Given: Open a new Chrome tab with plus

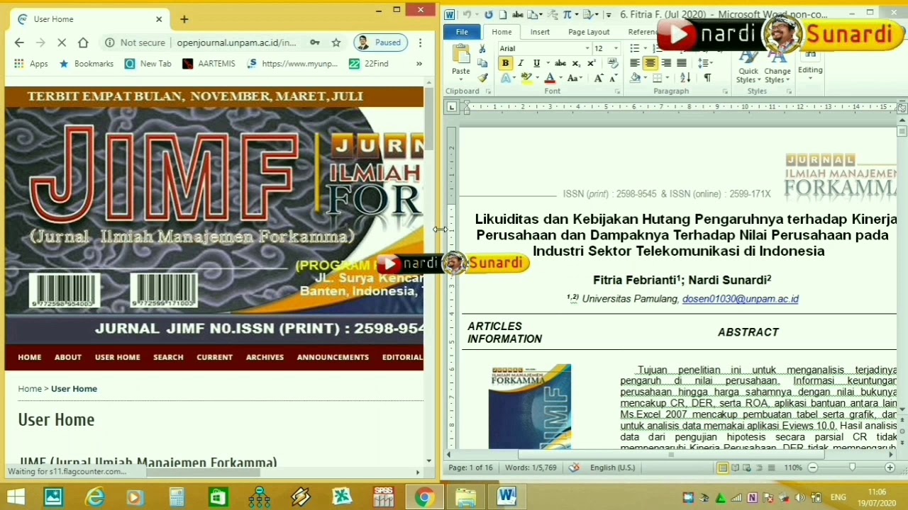Looking at the screenshot, I should (184, 19).
